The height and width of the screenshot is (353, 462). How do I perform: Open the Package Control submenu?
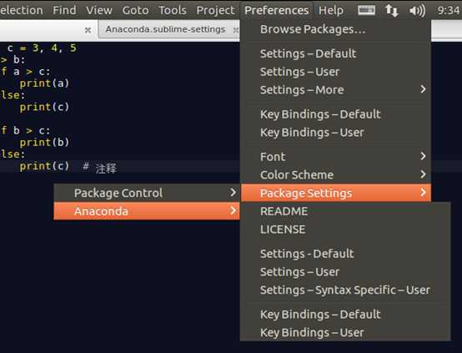pos(147,193)
